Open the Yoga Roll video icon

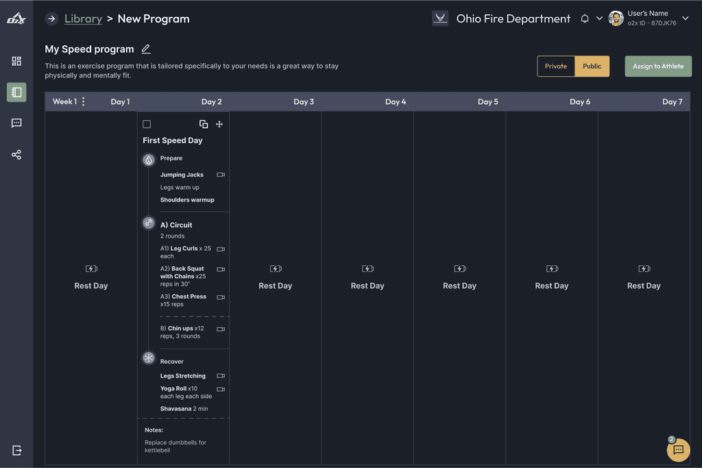221,389
